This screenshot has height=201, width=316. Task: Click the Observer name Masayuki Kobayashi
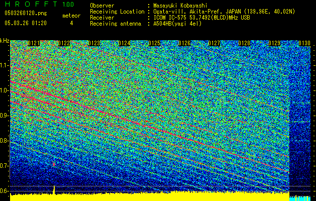180,6
